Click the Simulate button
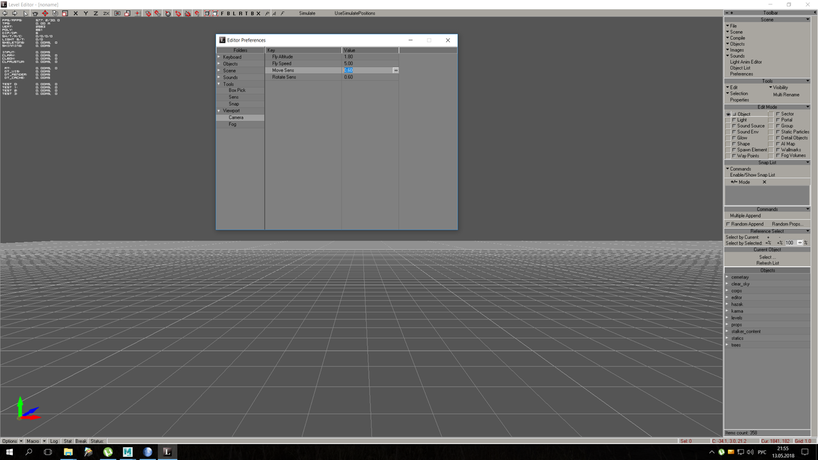This screenshot has height=460, width=818. click(307, 13)
